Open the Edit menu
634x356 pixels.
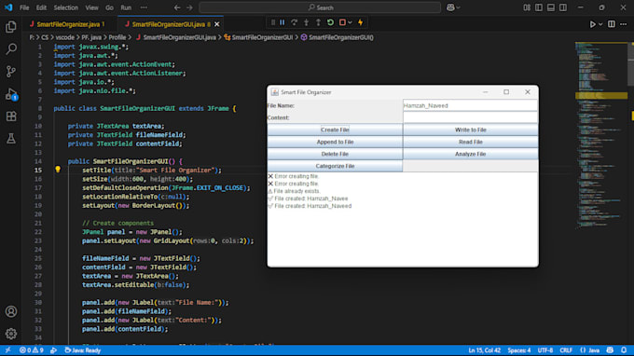[x=41, y=7]
